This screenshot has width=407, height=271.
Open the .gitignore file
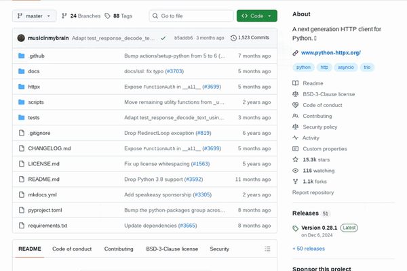(x=39, y=133)
